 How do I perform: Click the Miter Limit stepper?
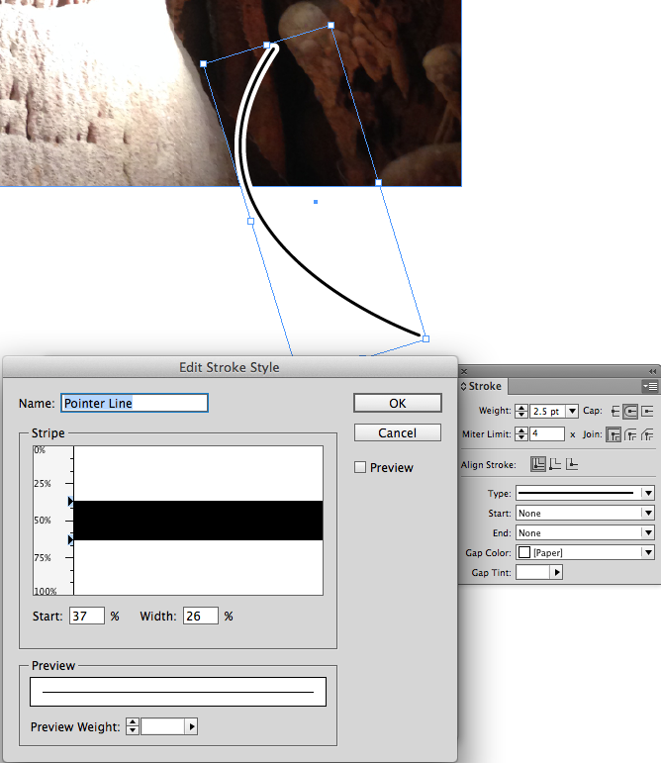click(521, 433)
